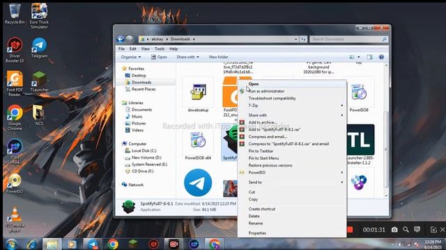Click the toolbar Open button
This screenshot has height=250, width=446.
(159, 57)
